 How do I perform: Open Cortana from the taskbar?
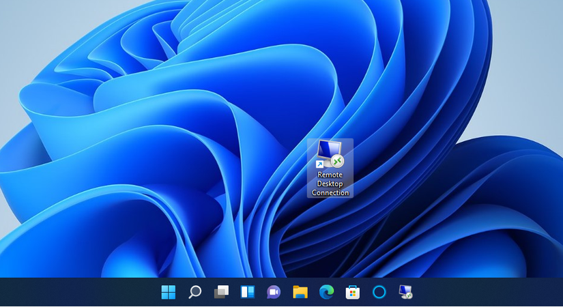(x=379, y=293)
